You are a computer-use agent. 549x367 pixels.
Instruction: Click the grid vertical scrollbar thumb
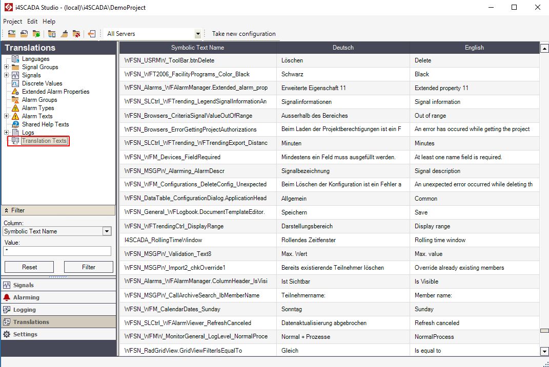(x=544, y=330)
